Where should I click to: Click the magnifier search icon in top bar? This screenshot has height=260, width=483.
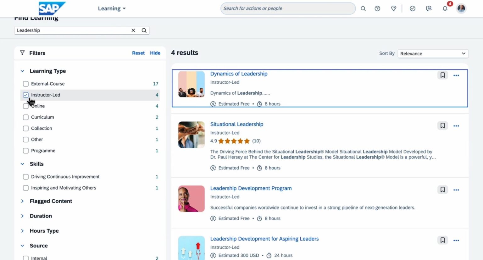[363, 8]
